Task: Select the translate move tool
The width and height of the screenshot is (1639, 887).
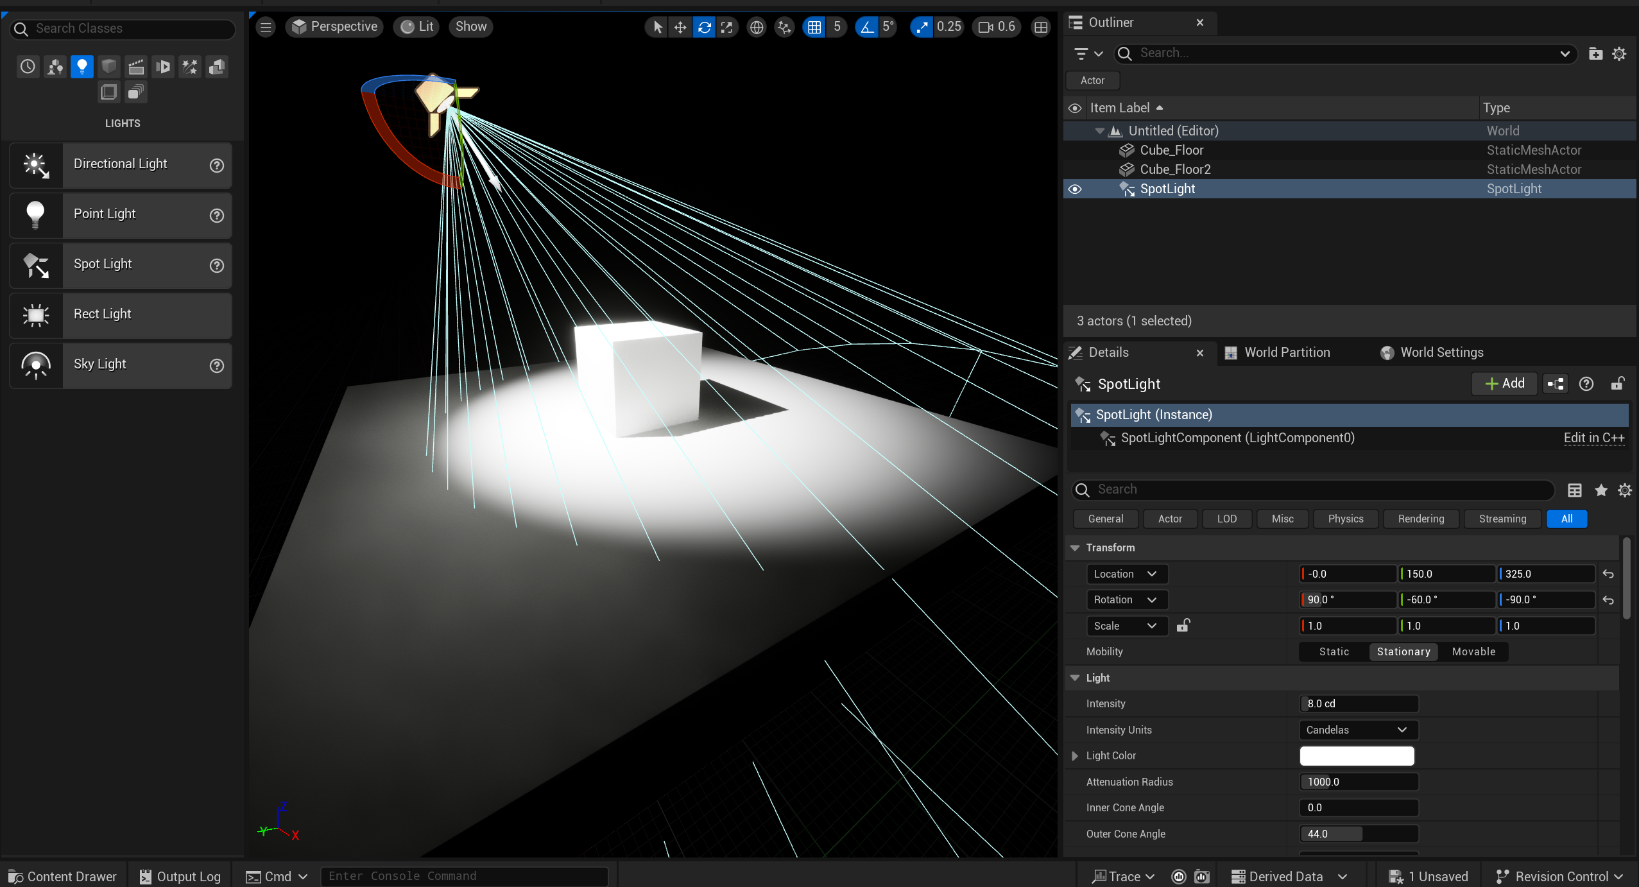Action: [680, 27]
